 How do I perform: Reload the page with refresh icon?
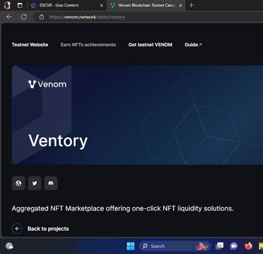(24, 17)
